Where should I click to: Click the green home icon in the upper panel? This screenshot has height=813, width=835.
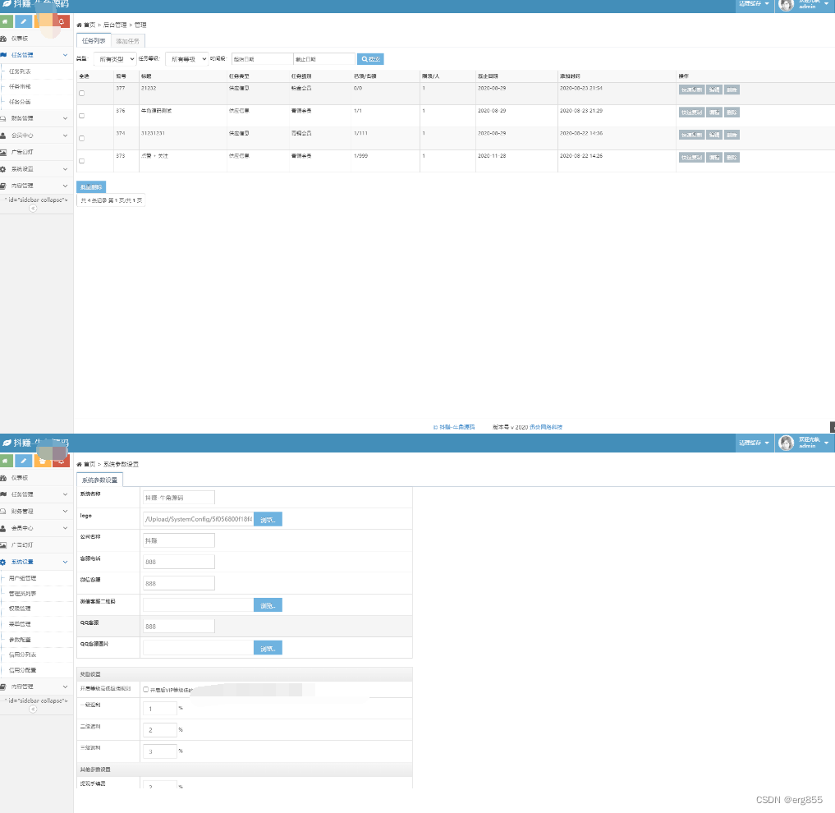click(x=6, y=21)
